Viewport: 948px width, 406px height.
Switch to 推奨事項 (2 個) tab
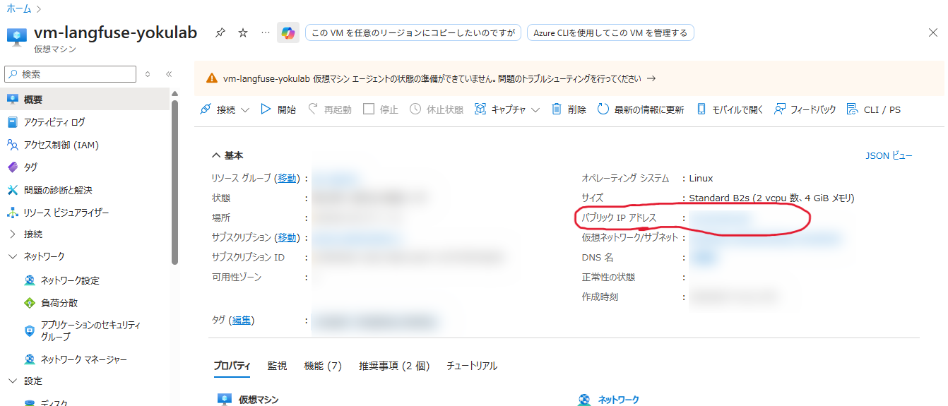click(394, 366)
